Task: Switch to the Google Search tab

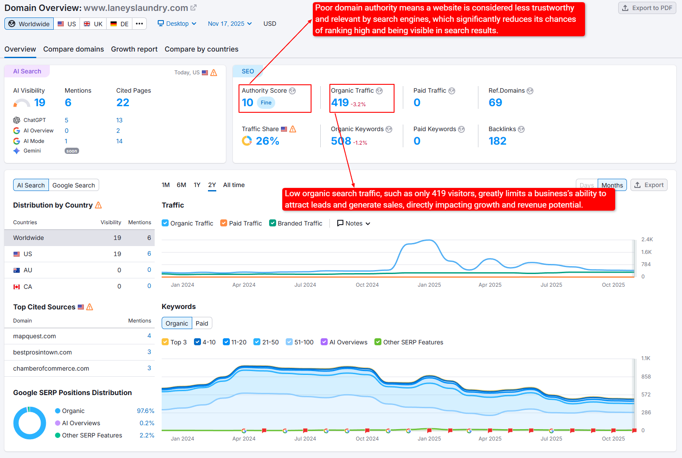Action: point(73,185)
